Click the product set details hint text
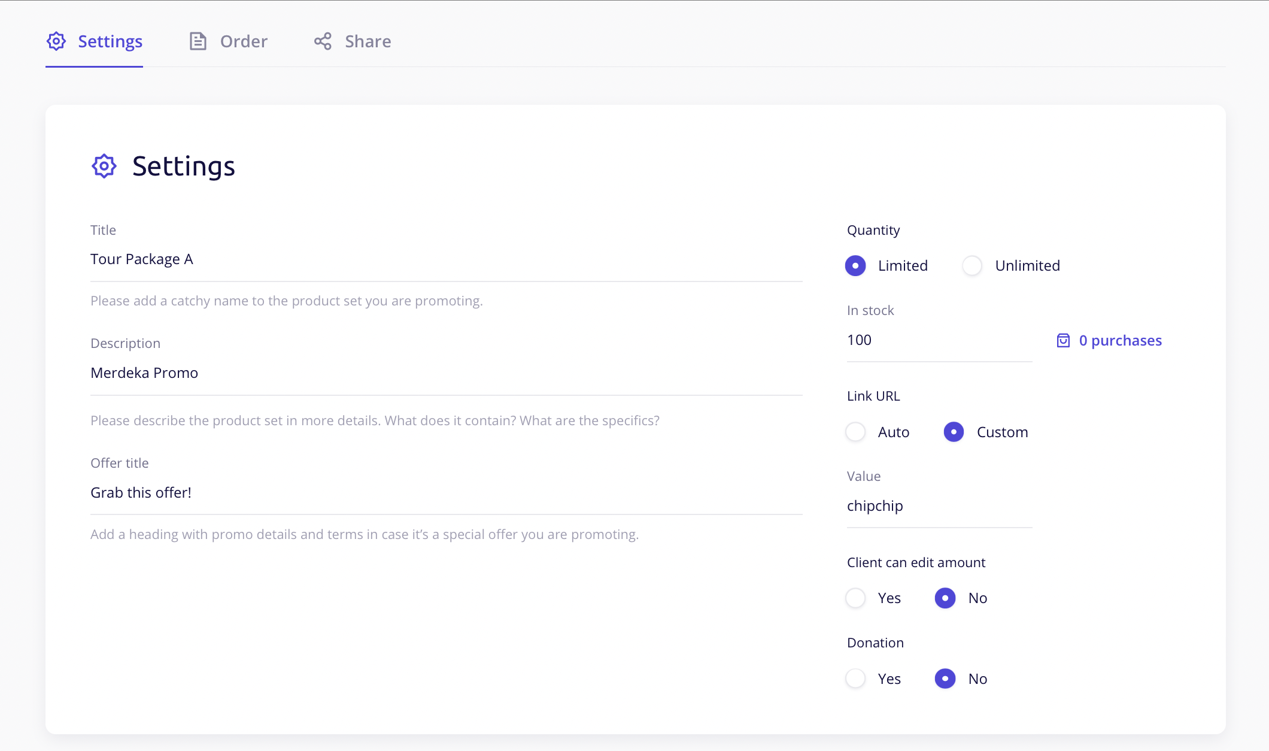The width and height of the screenshot is (1269, 751). coord(375,420)
